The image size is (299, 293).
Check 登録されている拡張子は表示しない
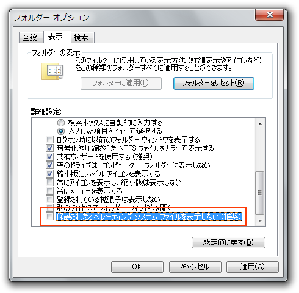point(49,200)
